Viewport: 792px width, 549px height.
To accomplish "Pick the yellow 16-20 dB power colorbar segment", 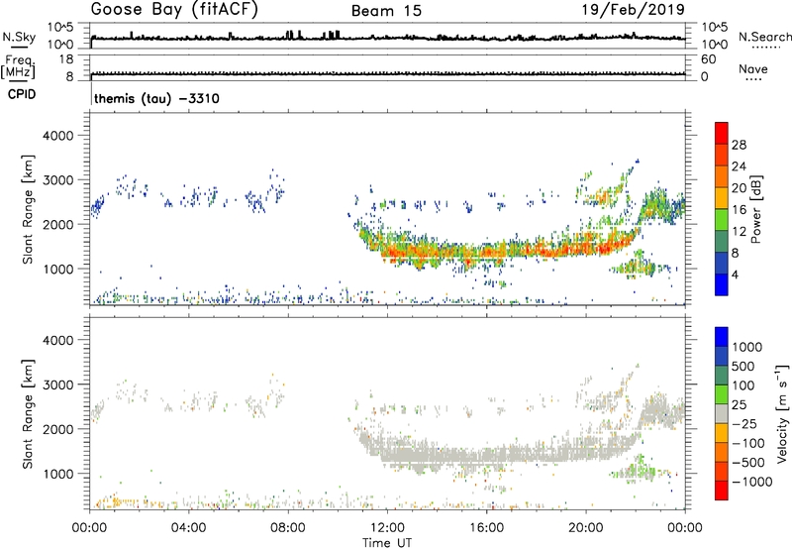I will (722, 198).
